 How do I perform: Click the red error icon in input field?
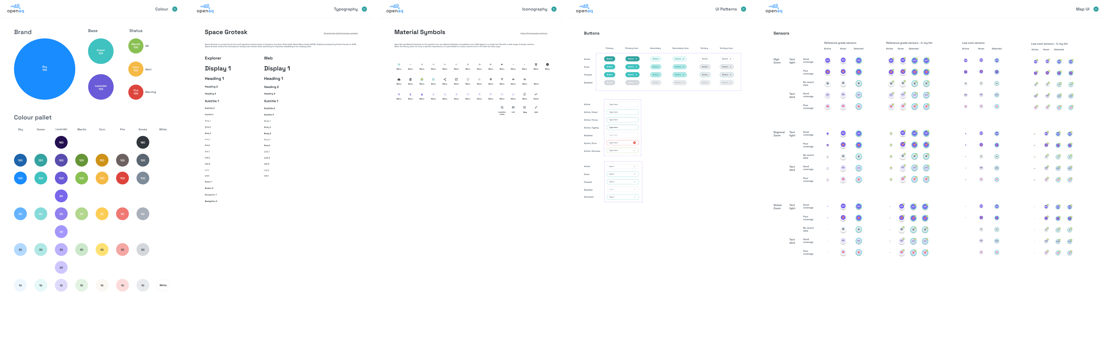pos(635,142)
